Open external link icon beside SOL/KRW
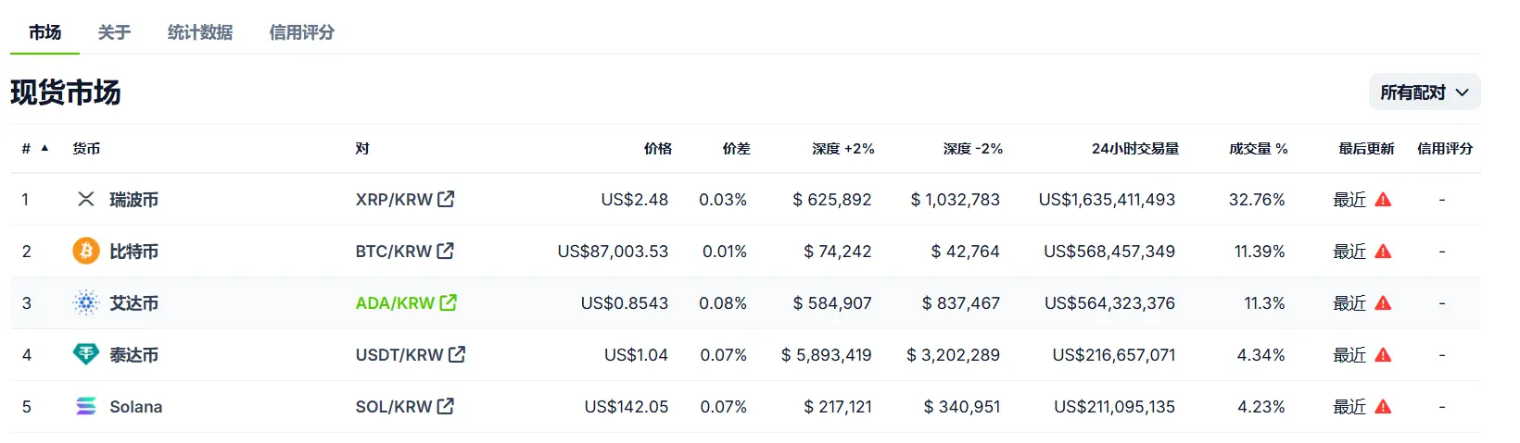 (x=446, y=406)
